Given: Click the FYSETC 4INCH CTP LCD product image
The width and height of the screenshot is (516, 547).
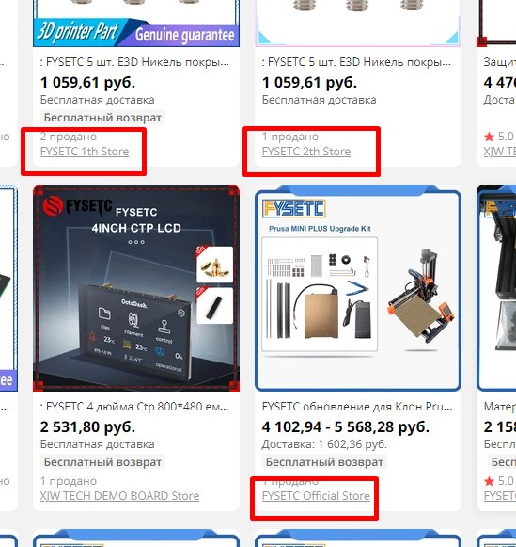Looking at the screenshot, I should 136,288.
